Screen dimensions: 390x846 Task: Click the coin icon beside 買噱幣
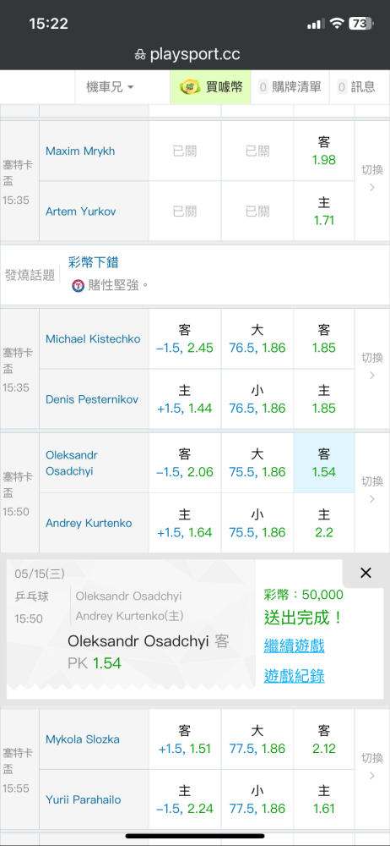[x=190, y=86]
